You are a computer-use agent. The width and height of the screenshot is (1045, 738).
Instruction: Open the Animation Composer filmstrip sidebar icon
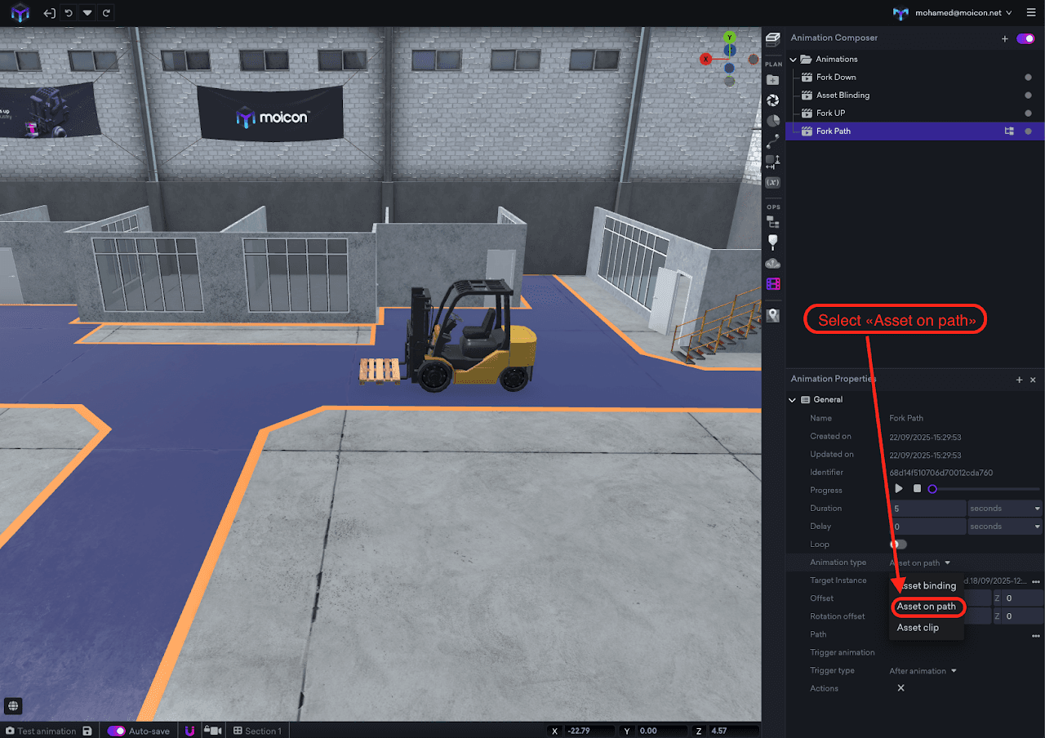[x=773, y=284]
